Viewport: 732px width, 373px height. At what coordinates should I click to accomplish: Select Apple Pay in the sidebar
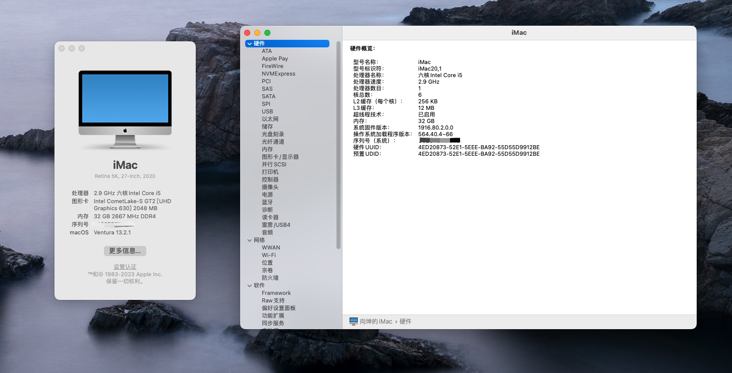coord(275,58)
